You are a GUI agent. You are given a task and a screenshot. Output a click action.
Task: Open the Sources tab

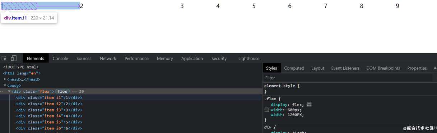coord(84,58)
